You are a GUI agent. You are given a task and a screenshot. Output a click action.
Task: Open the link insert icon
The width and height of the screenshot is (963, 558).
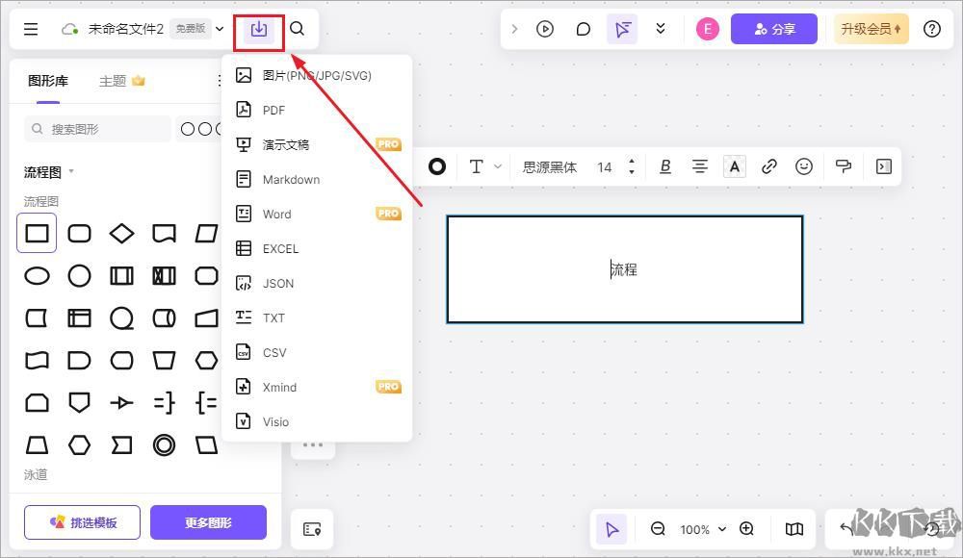point(768,166)
